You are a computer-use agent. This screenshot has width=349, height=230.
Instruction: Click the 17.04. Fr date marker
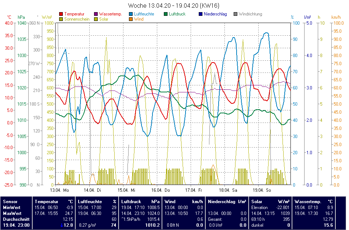point(194,190)
